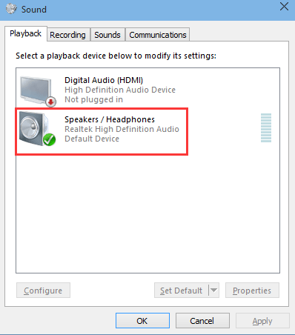Confirm with the OK button
295x335 pixels.
pyautogui.click(x=142, y=321)
